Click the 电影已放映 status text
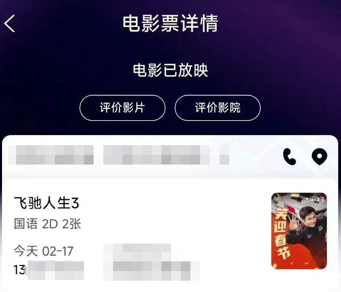This screenshot has width=341, height=292. click(x=170, y=70)
